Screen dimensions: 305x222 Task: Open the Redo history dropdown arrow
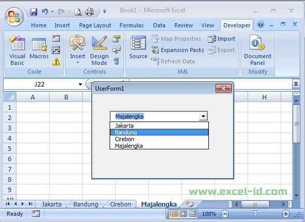[69, 12]
